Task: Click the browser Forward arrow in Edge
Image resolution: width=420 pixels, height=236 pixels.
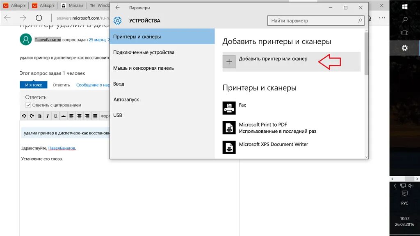Action: click(23, 18)
